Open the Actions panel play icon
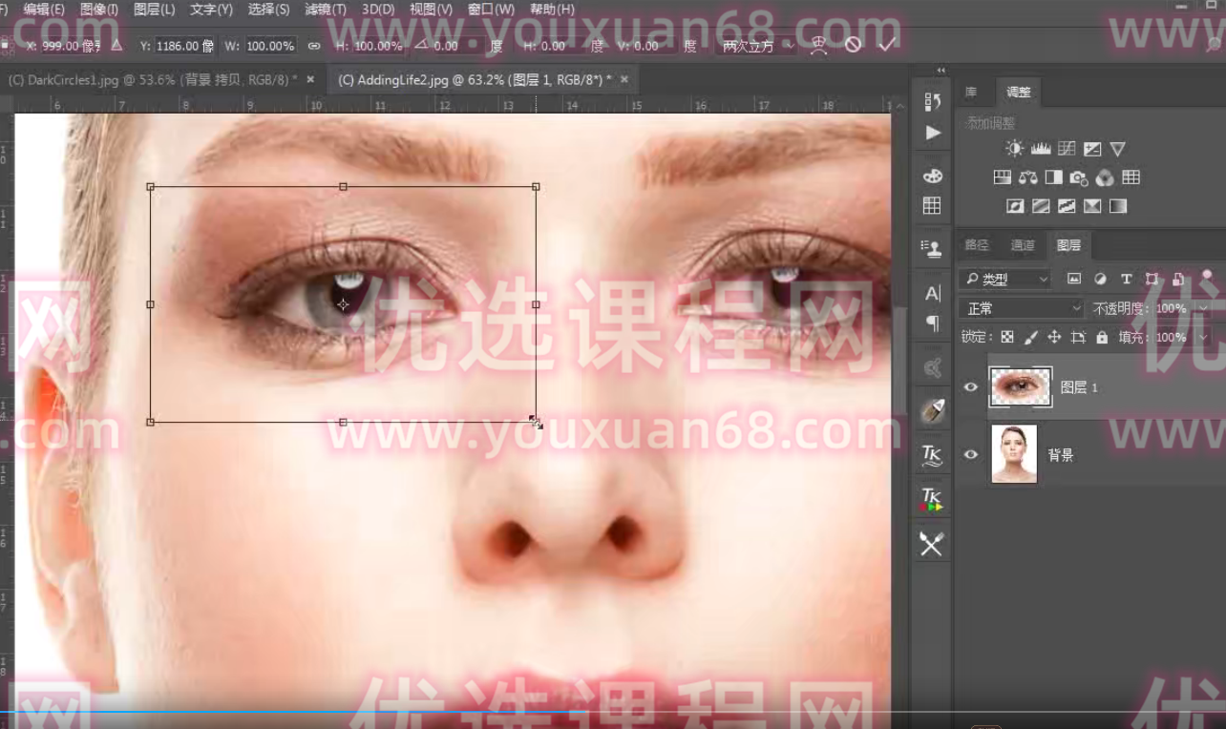1226x729 pixels. coord(933,133)
